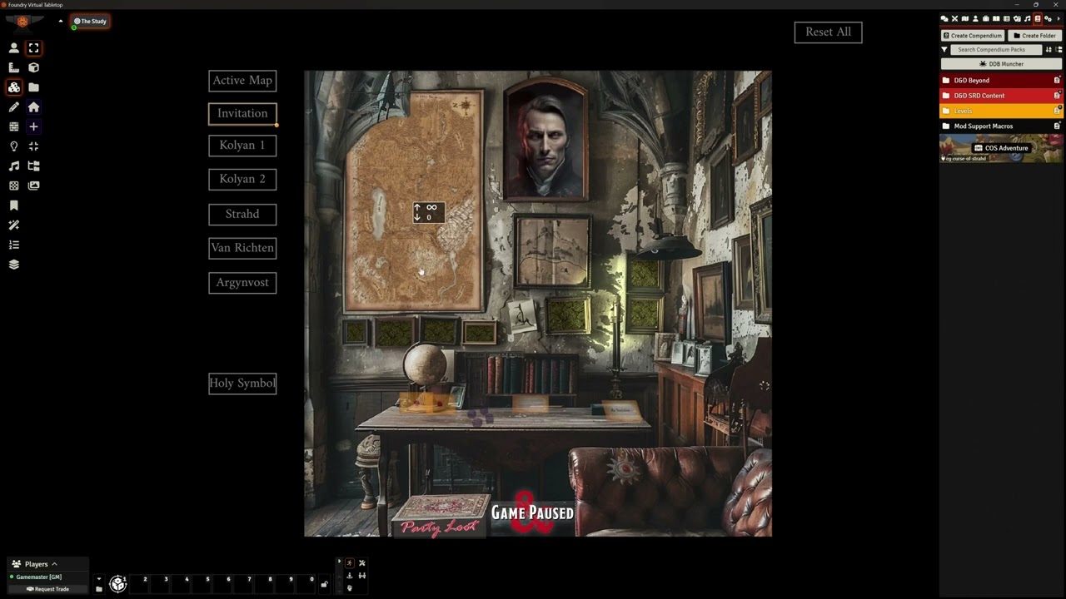Show the Van Richten handout
Screen dimensions: 1066x599
(242, 248)
